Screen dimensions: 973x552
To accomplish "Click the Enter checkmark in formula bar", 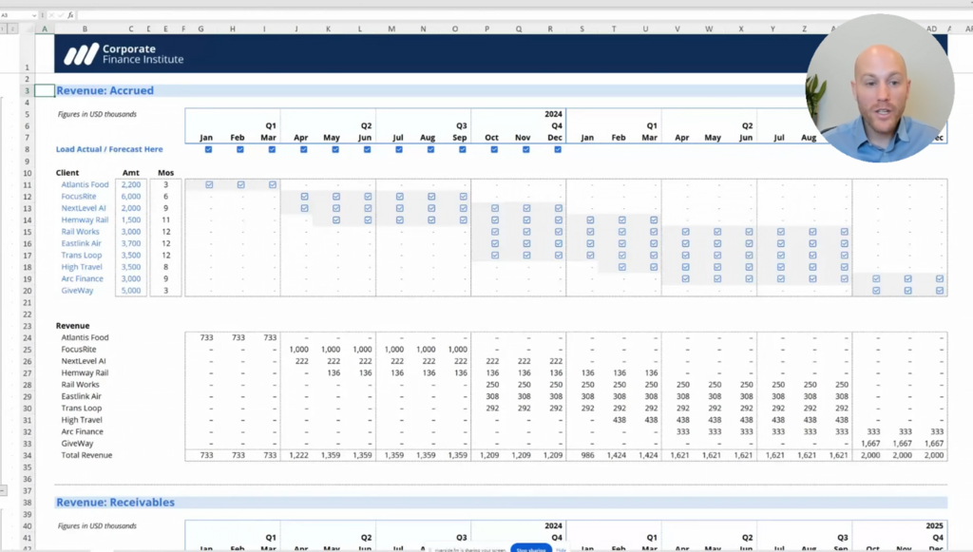I will 60,15.
